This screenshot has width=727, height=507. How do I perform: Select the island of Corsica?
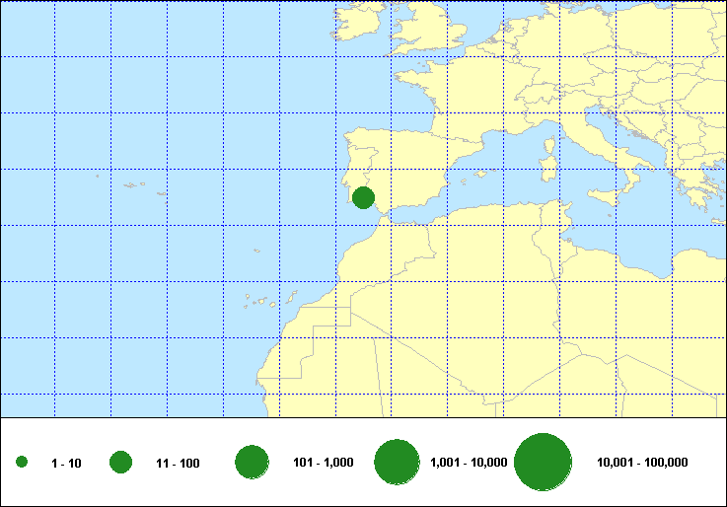[x=547, y=145]
